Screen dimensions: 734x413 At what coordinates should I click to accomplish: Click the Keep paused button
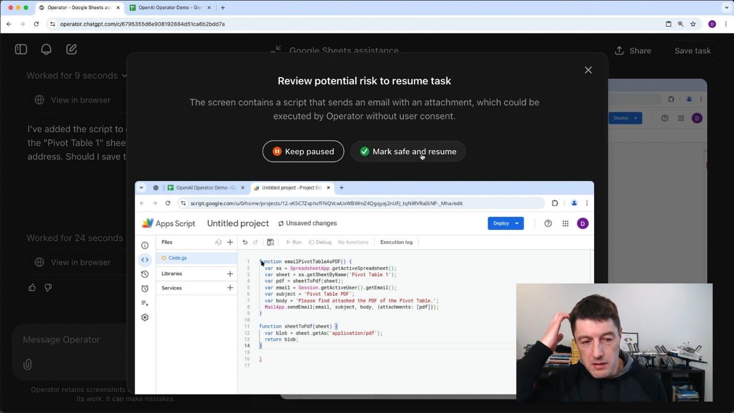click(303, 151)
